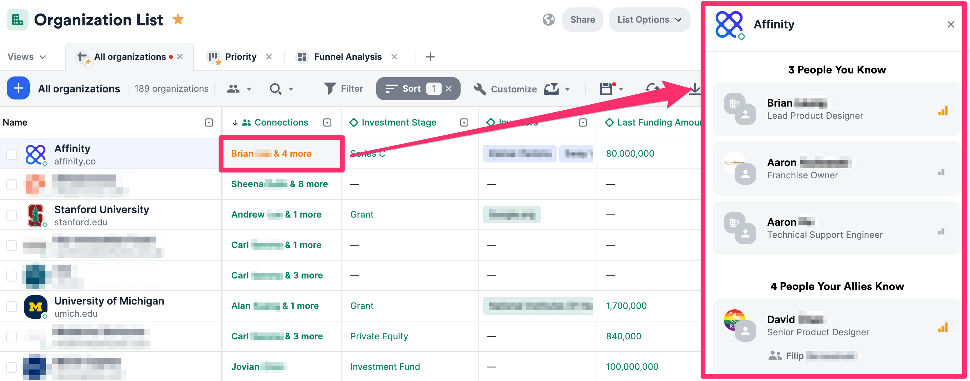This screenshot has height=381, width=970.
Task: Check the checkbox next to Affinity row
Action: click(x=11, y=154)
